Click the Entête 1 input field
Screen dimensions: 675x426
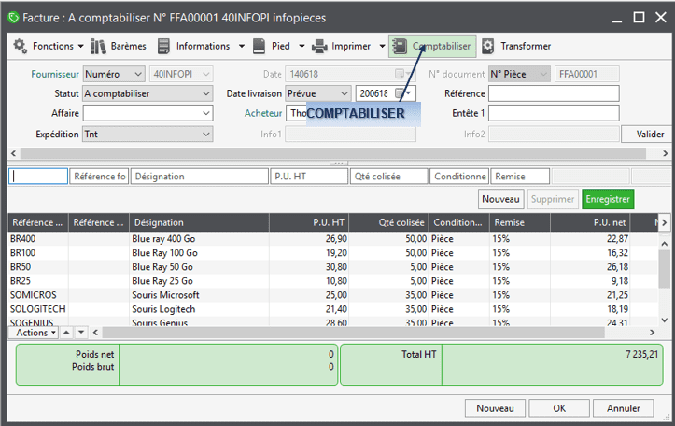tap(554, 113)
